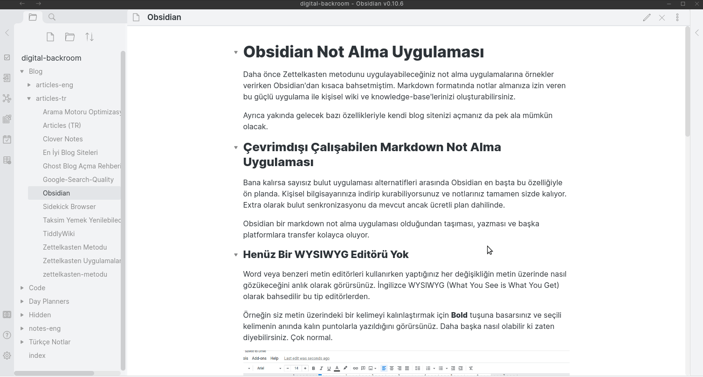
Task: Open the lowercase 'zettelkasten-metodu' note
Action: [75, 274]
